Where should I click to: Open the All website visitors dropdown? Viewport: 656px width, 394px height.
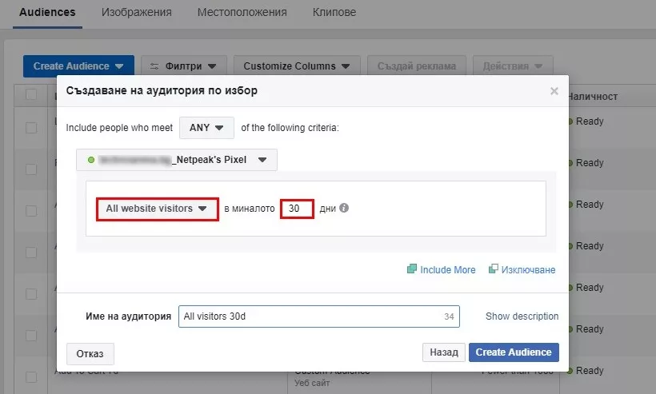tap(157, 209)
